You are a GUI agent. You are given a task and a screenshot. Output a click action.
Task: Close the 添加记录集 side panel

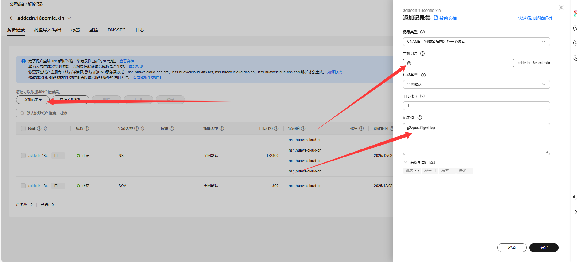pos(561,8)
